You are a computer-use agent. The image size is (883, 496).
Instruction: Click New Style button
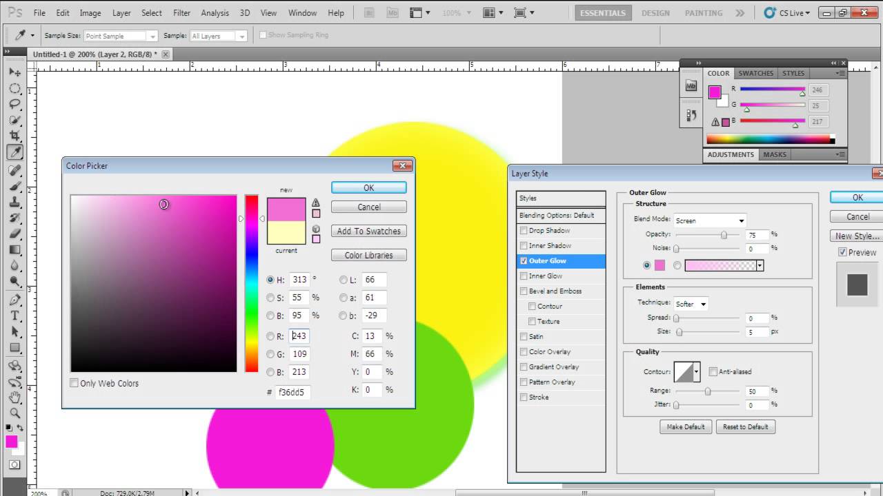click(x=857, y=236)
